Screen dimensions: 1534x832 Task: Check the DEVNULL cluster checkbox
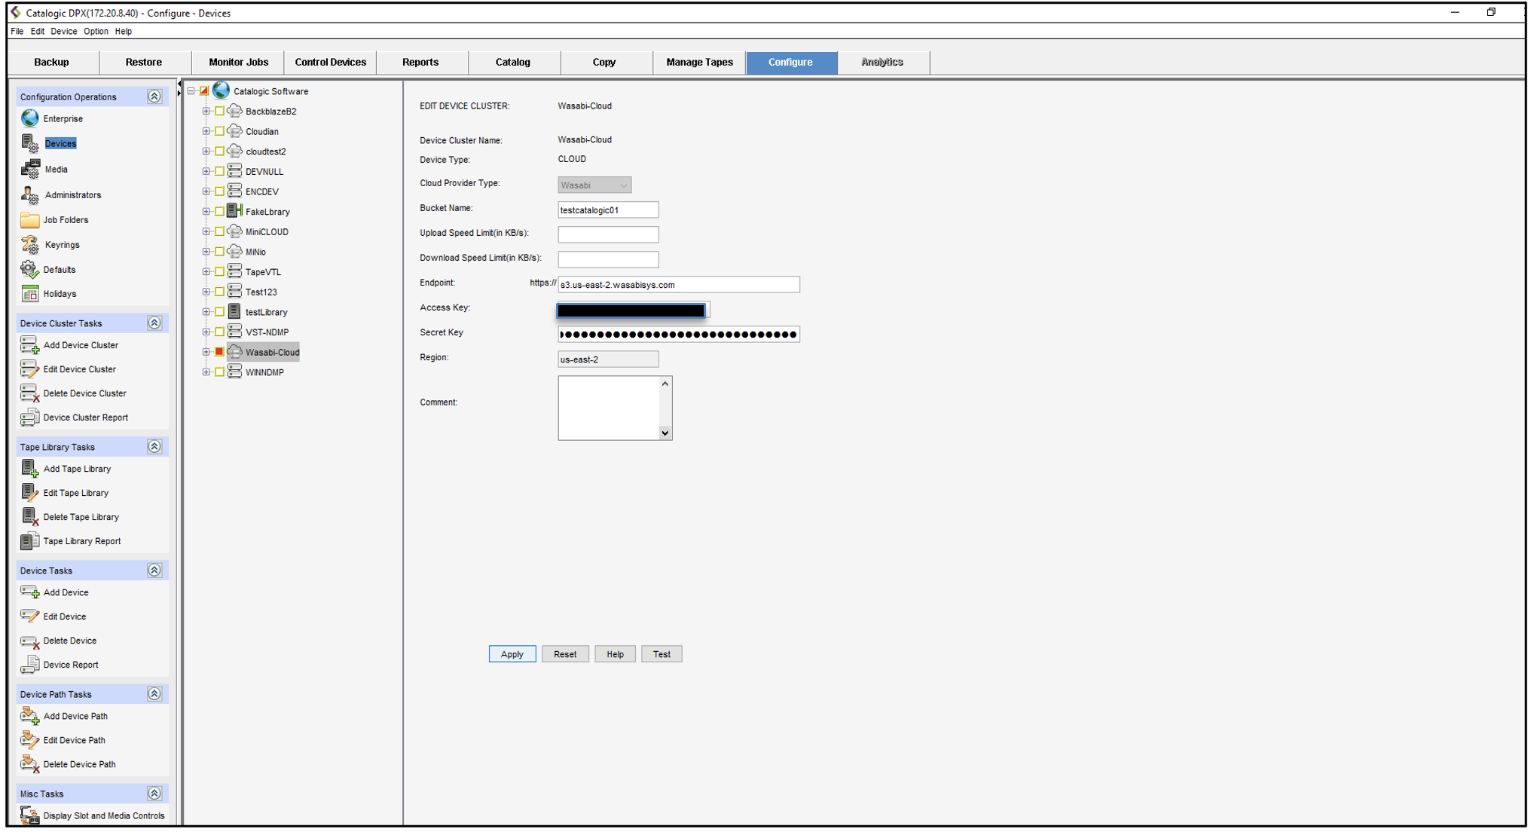point(219,171)
